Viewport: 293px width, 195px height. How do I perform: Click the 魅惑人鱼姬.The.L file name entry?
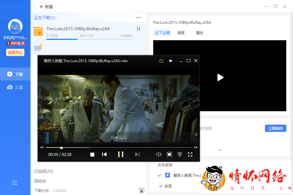(x=187, y=175)
